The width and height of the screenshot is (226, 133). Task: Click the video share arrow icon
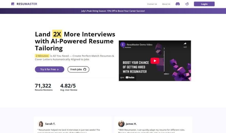pyautogui.click(x=185, y=44)
